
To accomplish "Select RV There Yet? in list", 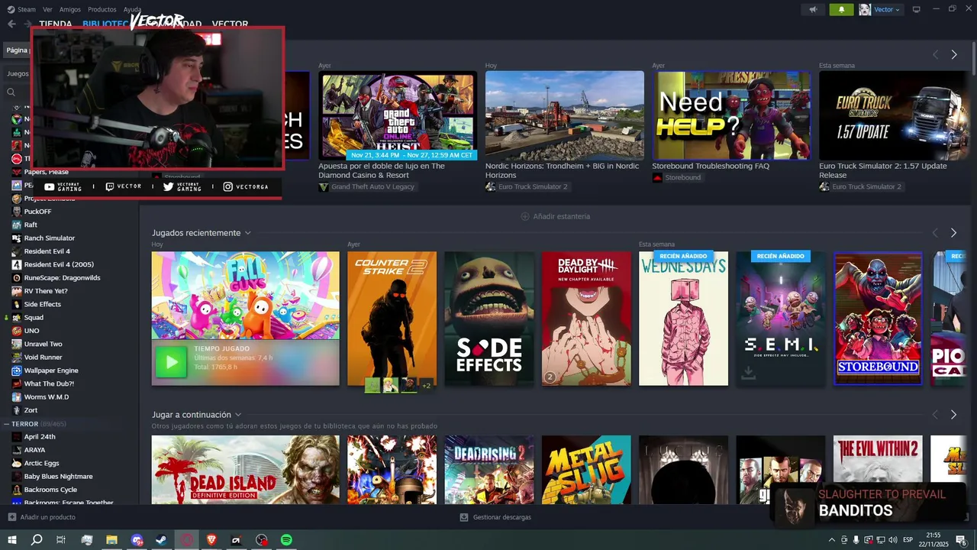I will (x=46, y=291).
